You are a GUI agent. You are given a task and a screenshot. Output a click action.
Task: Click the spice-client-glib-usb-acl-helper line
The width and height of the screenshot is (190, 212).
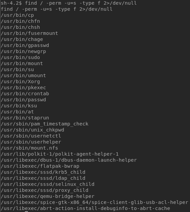pos(94,202)
